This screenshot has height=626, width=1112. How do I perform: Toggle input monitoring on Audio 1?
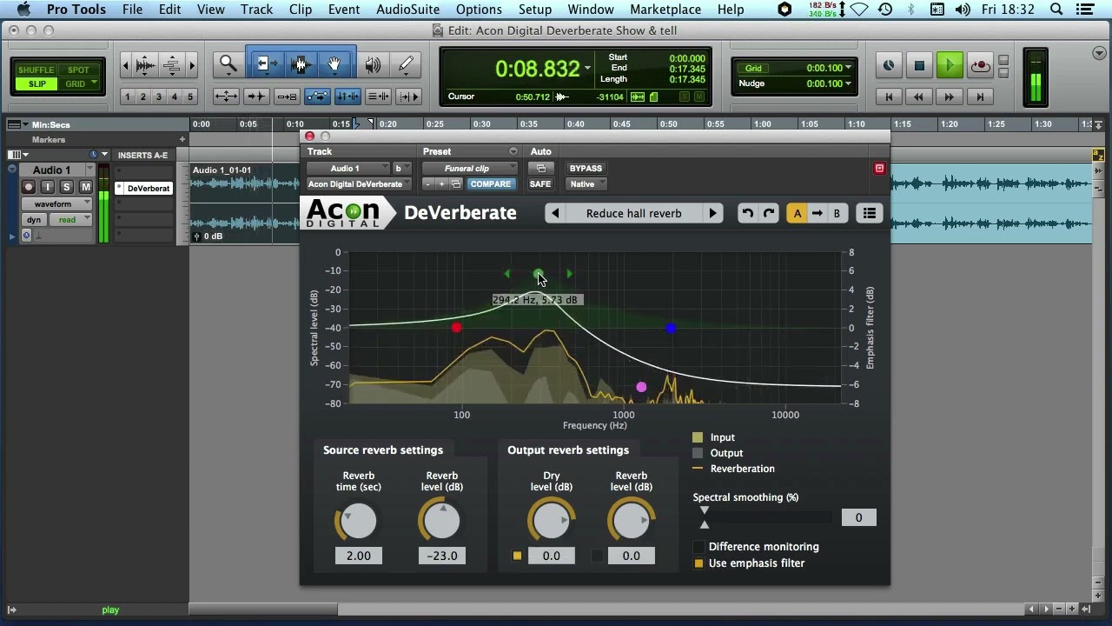[x=48, y=187]
